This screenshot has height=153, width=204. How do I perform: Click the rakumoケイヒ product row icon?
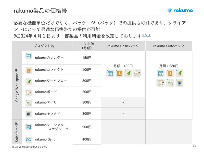tap(29, 103)
